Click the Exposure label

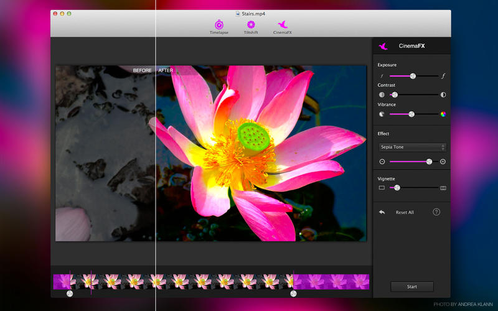click(x=387, y=65)
